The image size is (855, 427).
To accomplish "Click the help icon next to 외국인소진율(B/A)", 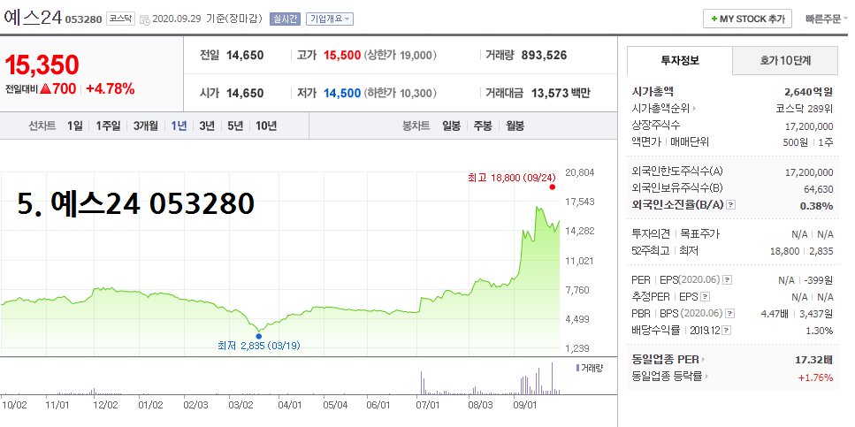I will click(731, 205).
